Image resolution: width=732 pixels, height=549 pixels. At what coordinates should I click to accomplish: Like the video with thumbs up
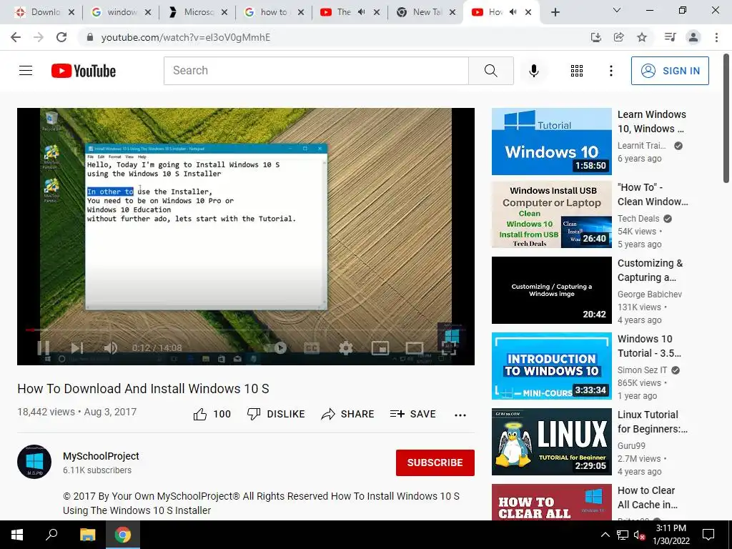point(212,414)
